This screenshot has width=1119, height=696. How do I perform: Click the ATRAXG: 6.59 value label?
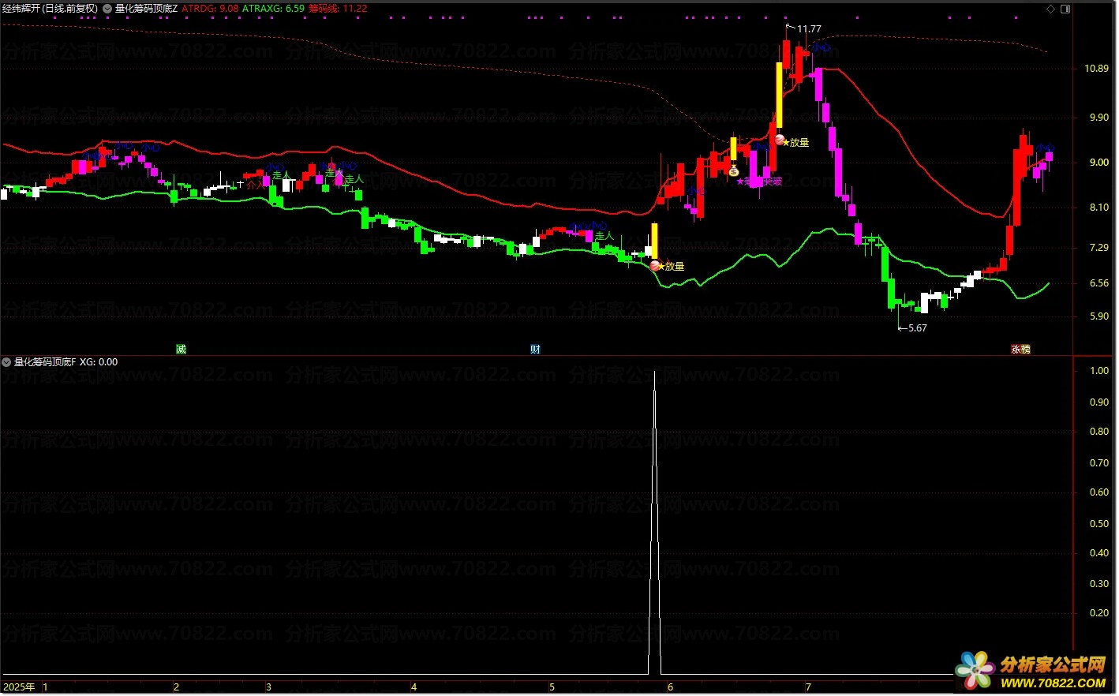273,9
